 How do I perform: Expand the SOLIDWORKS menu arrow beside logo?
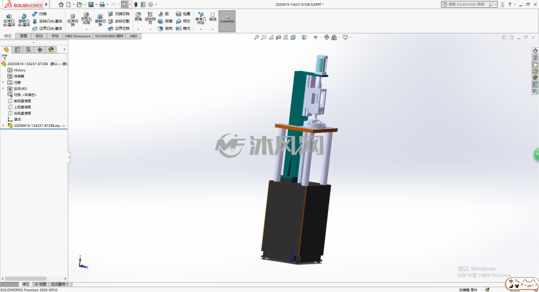[47, 5]
